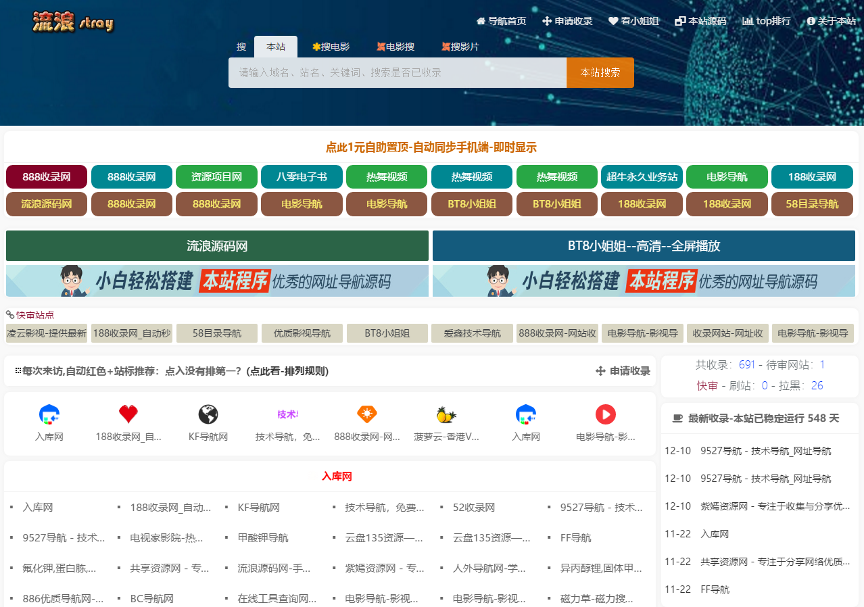864x607 pixels.
Task: Click the dark red 888收录网 button
Action: click(47, 177)
